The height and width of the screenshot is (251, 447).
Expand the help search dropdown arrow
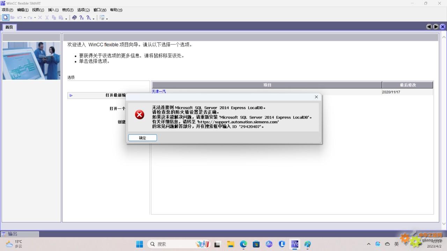click(94, 18)
